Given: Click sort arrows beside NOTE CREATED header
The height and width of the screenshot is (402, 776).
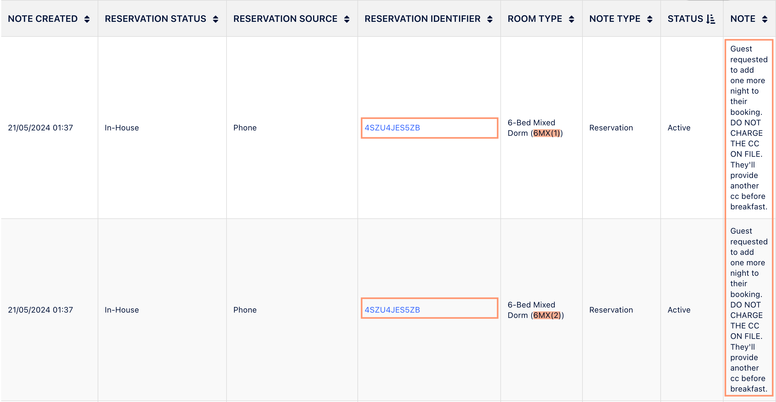Looking at the screenshot, I should 87,19.
